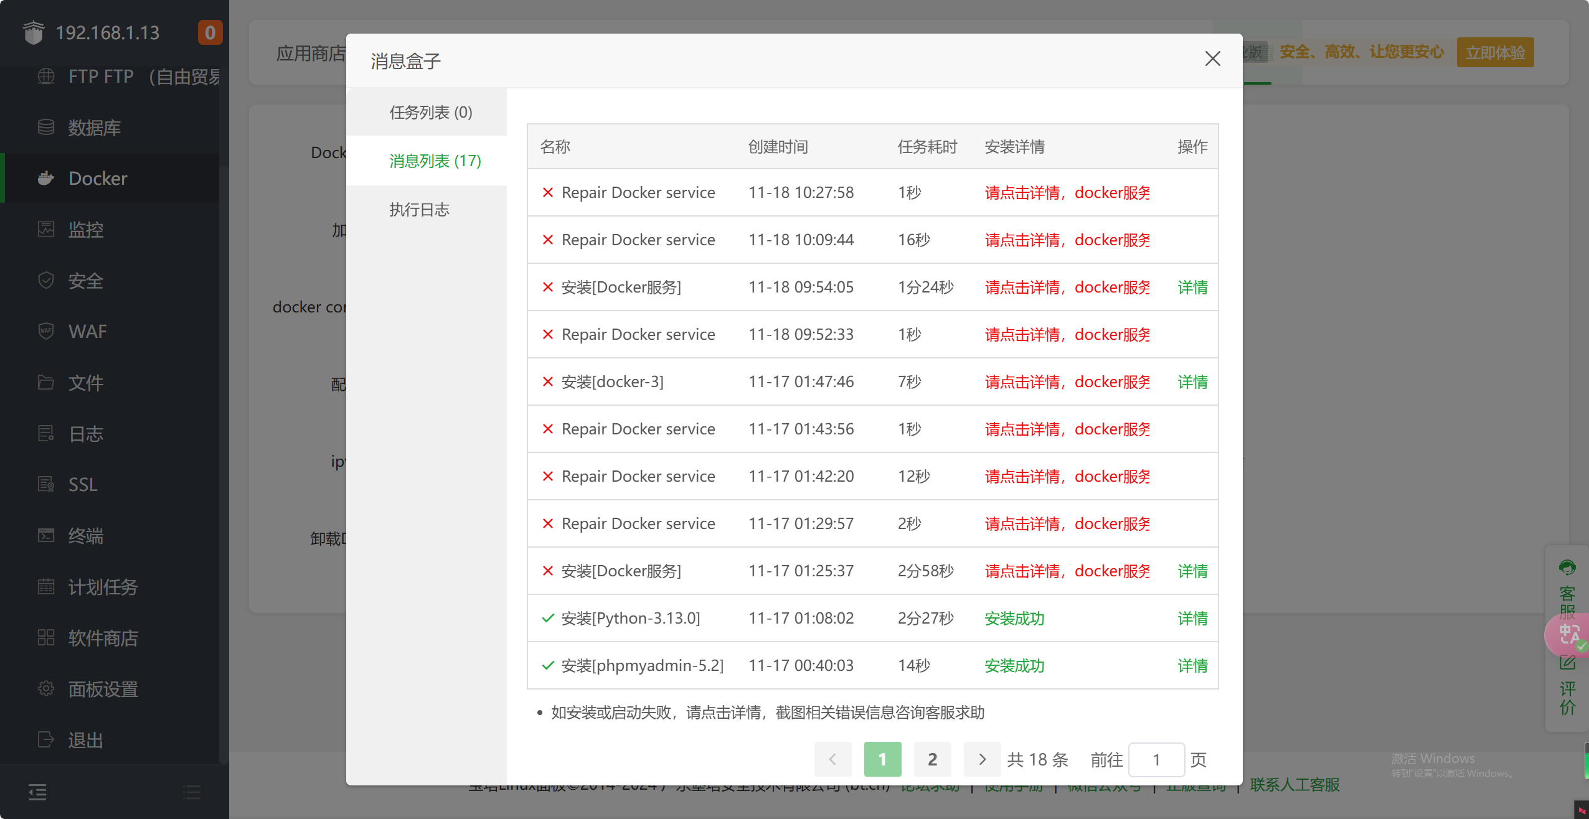
Task: Click success checkmark for Python-3.13.0 row
Action: click(x=547, y=618)
